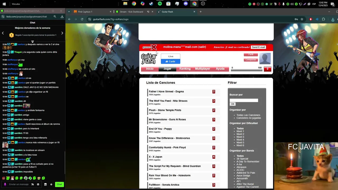The width and height of the screenshot is (338, 190).
Task: Click the Guitar Flash logo
Action: 149,59
